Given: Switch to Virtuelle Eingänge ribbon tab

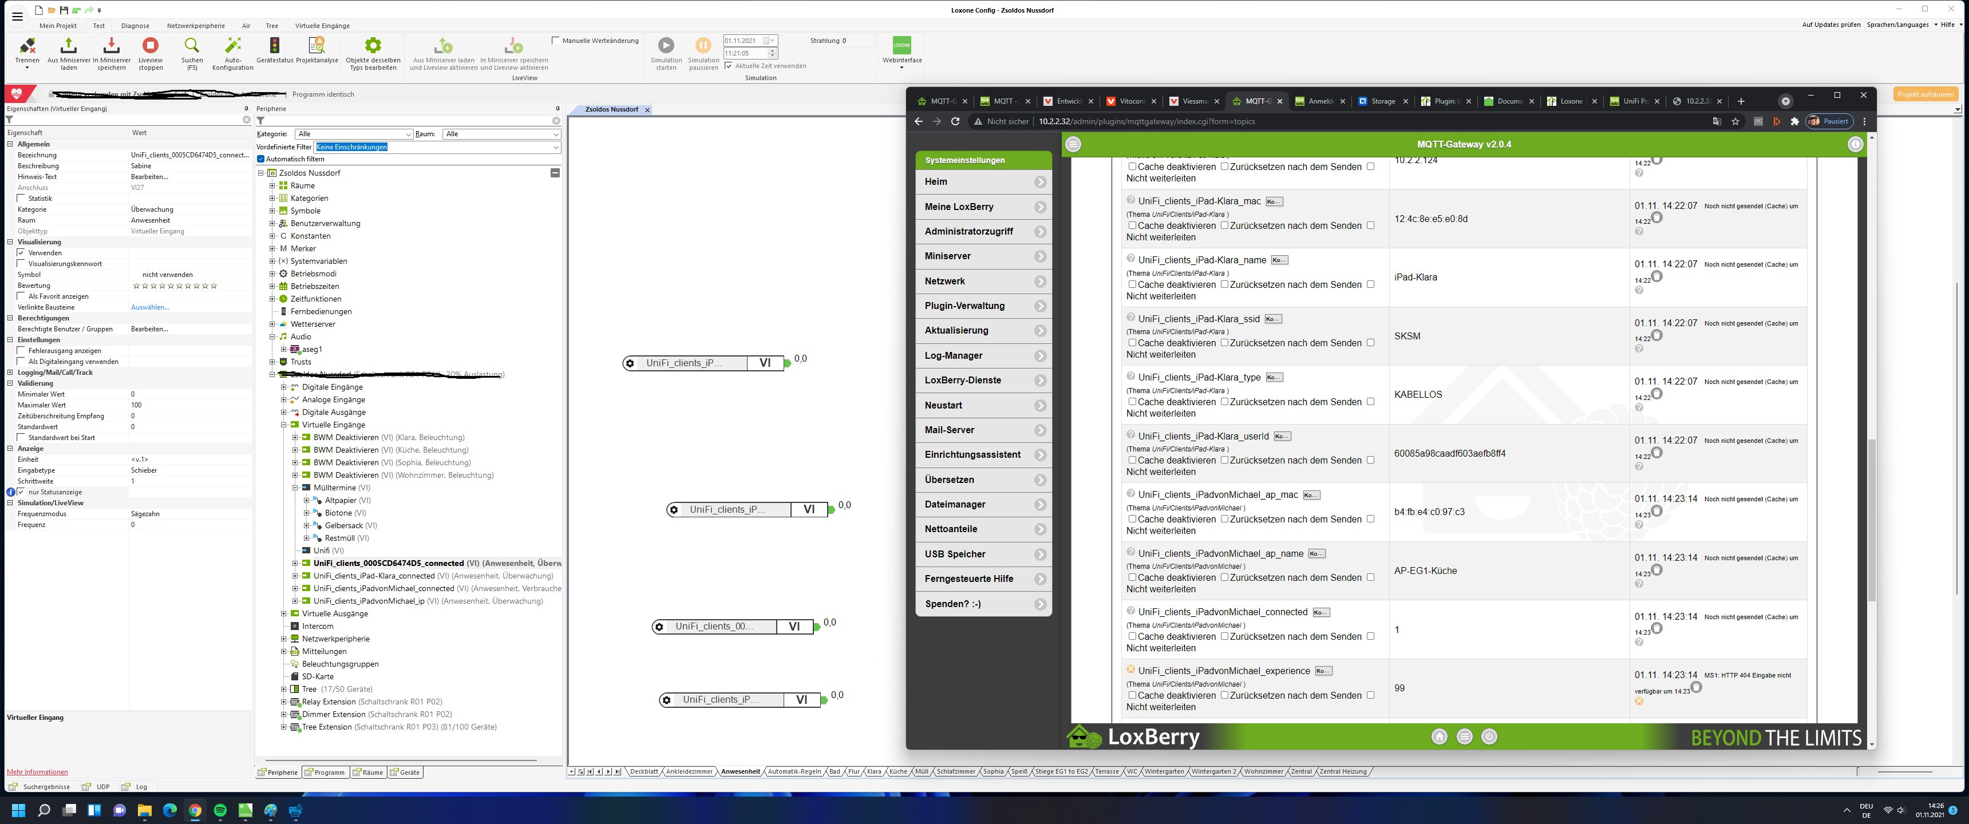Looking at the screenshot, I should click(323, 26).
